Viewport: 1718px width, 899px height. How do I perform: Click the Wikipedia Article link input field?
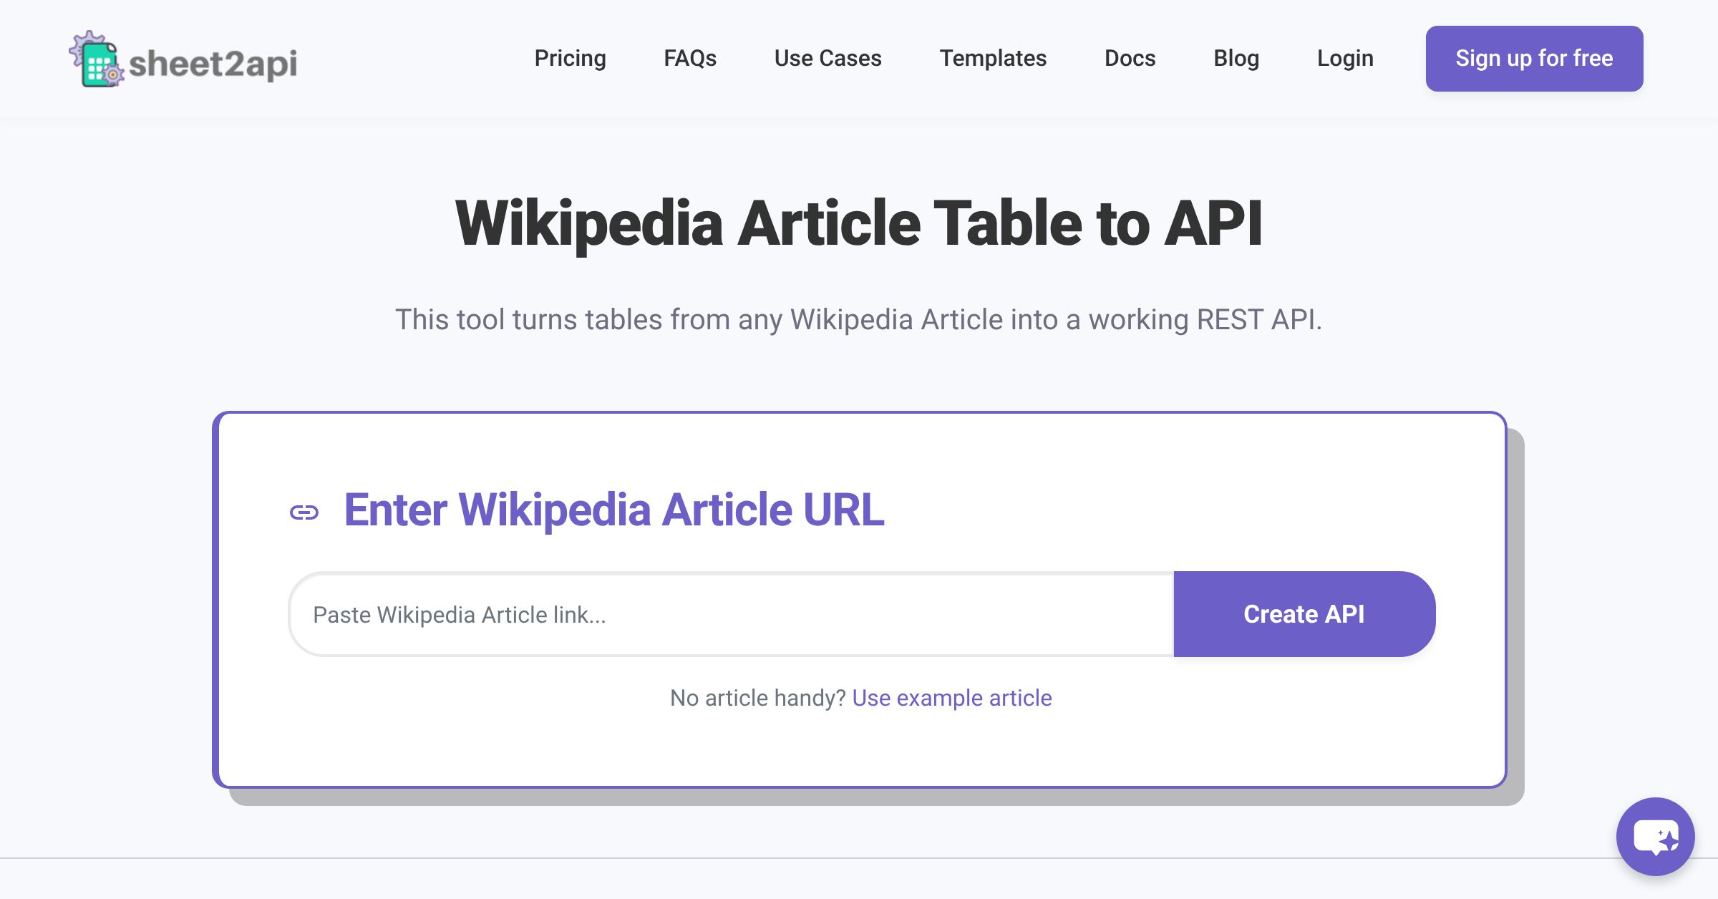click(716, 613)
